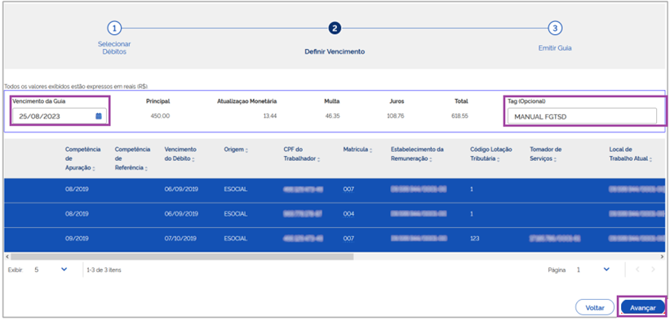
Task: Click the Tag (Opcional) input field
Action: pos(582,116)
